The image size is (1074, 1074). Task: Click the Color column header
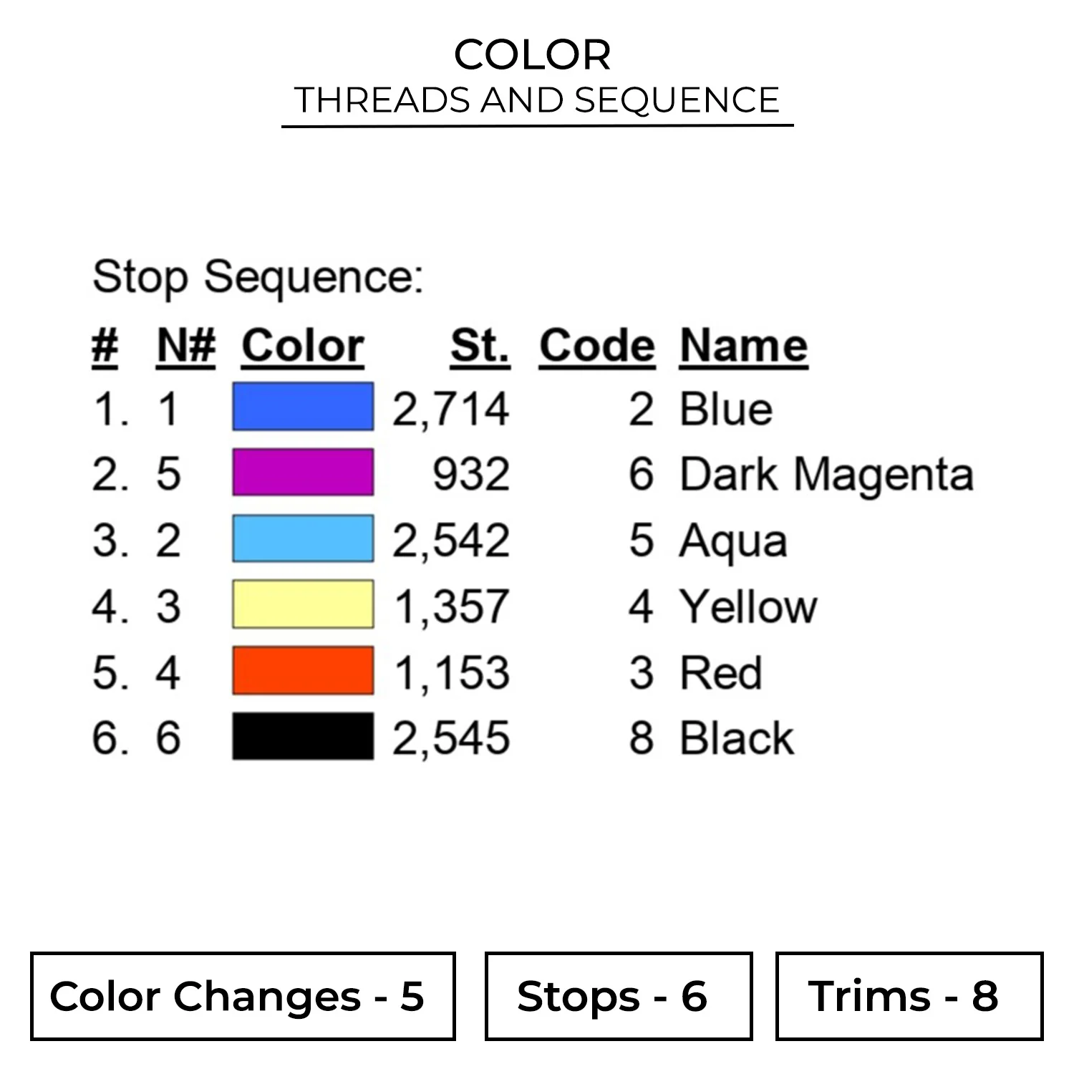coord(302,347)
